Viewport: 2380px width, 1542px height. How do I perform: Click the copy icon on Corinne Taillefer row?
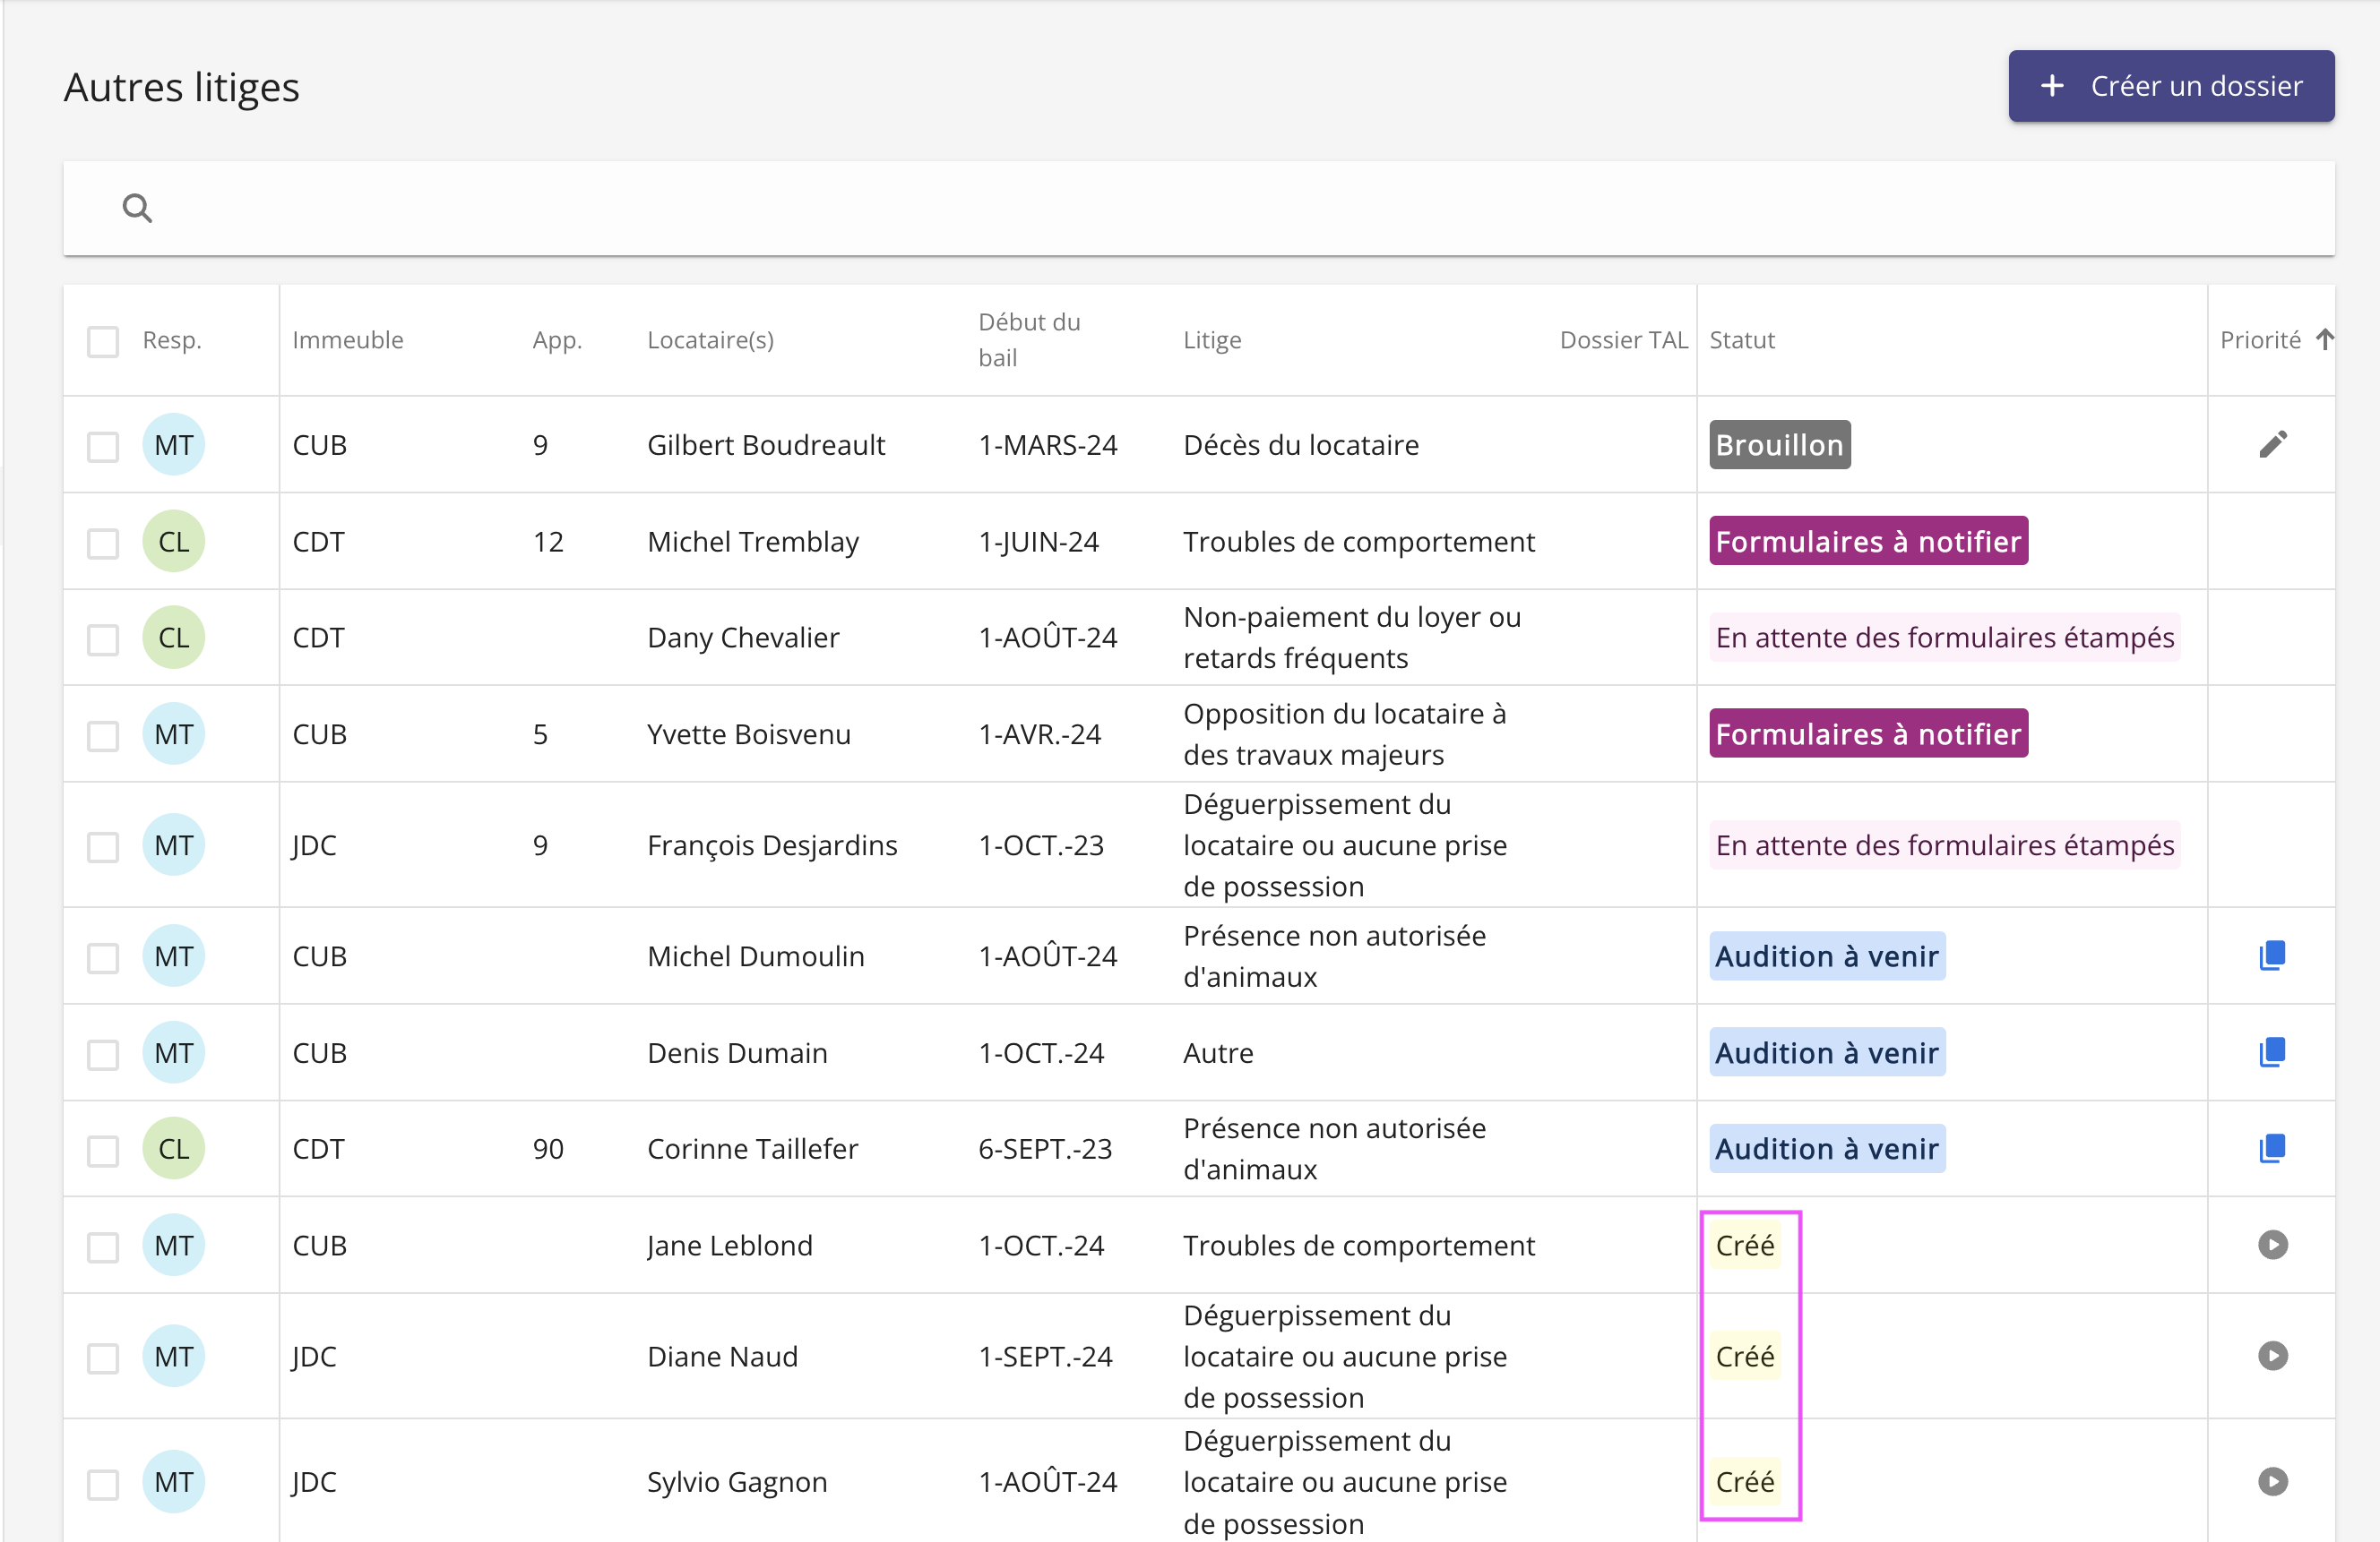[2271, 1147]
